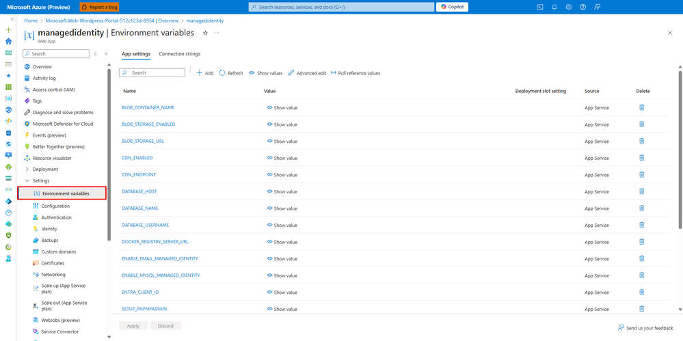This screenshot has height=341, width=683.
Task: Click Home in the breadcrumb
Action: pos(31,21)
